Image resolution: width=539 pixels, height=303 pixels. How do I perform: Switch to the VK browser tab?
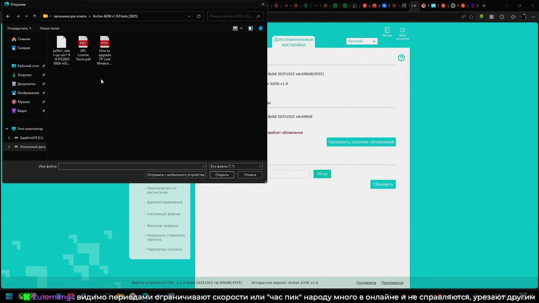[385, 5]
